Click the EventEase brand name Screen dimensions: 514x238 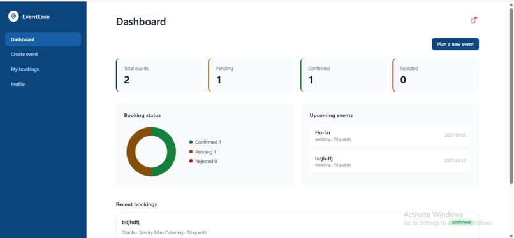[x=36, y=17]
